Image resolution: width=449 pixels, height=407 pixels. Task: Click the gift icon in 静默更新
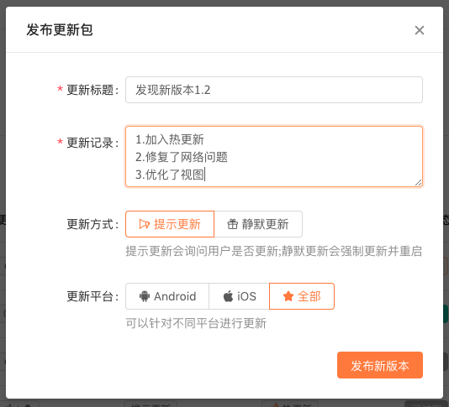point(233,224)
